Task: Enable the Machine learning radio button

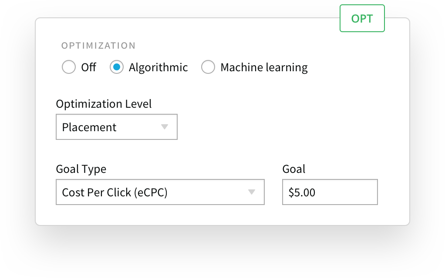Action: coord(208,67)
